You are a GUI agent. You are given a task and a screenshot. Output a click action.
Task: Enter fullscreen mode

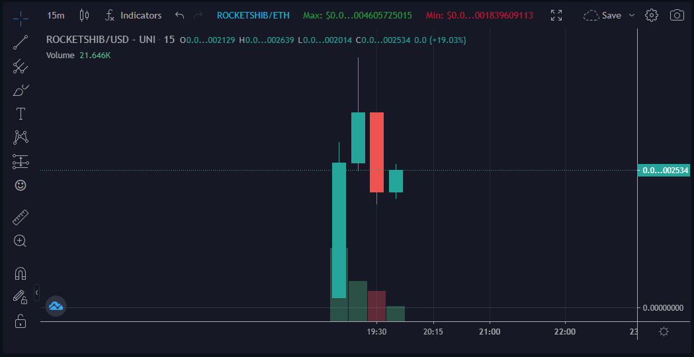556,15
